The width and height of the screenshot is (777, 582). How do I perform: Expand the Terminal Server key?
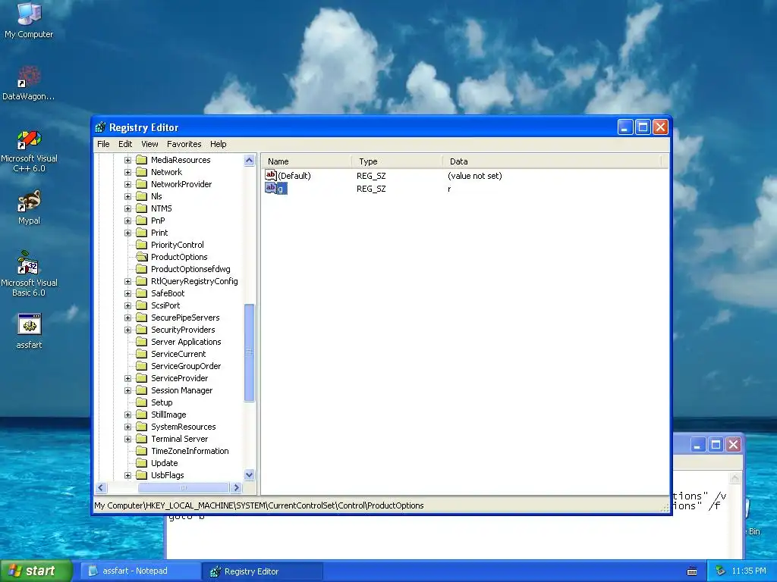click(x=127, y=439)
